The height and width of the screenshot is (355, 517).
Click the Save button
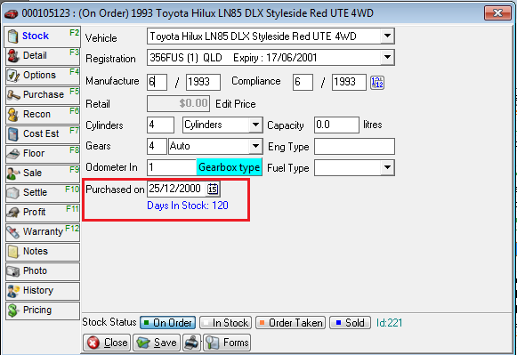(x=157, y=343)
